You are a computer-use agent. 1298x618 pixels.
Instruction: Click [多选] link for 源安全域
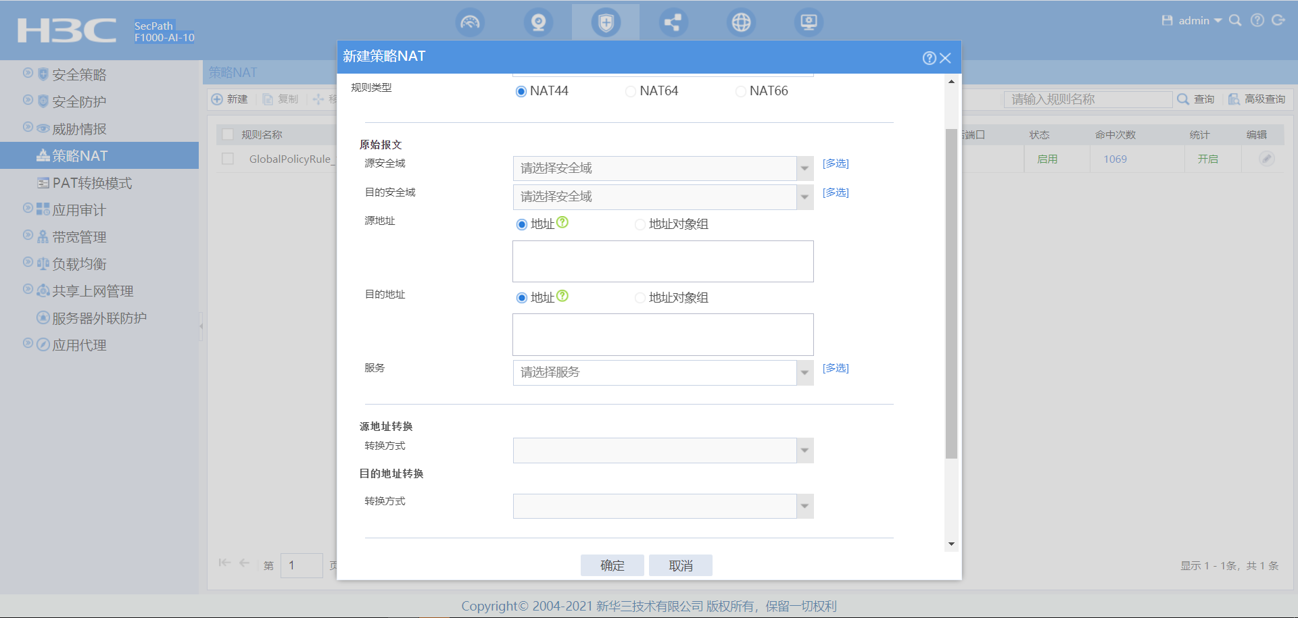click(836, 163)
